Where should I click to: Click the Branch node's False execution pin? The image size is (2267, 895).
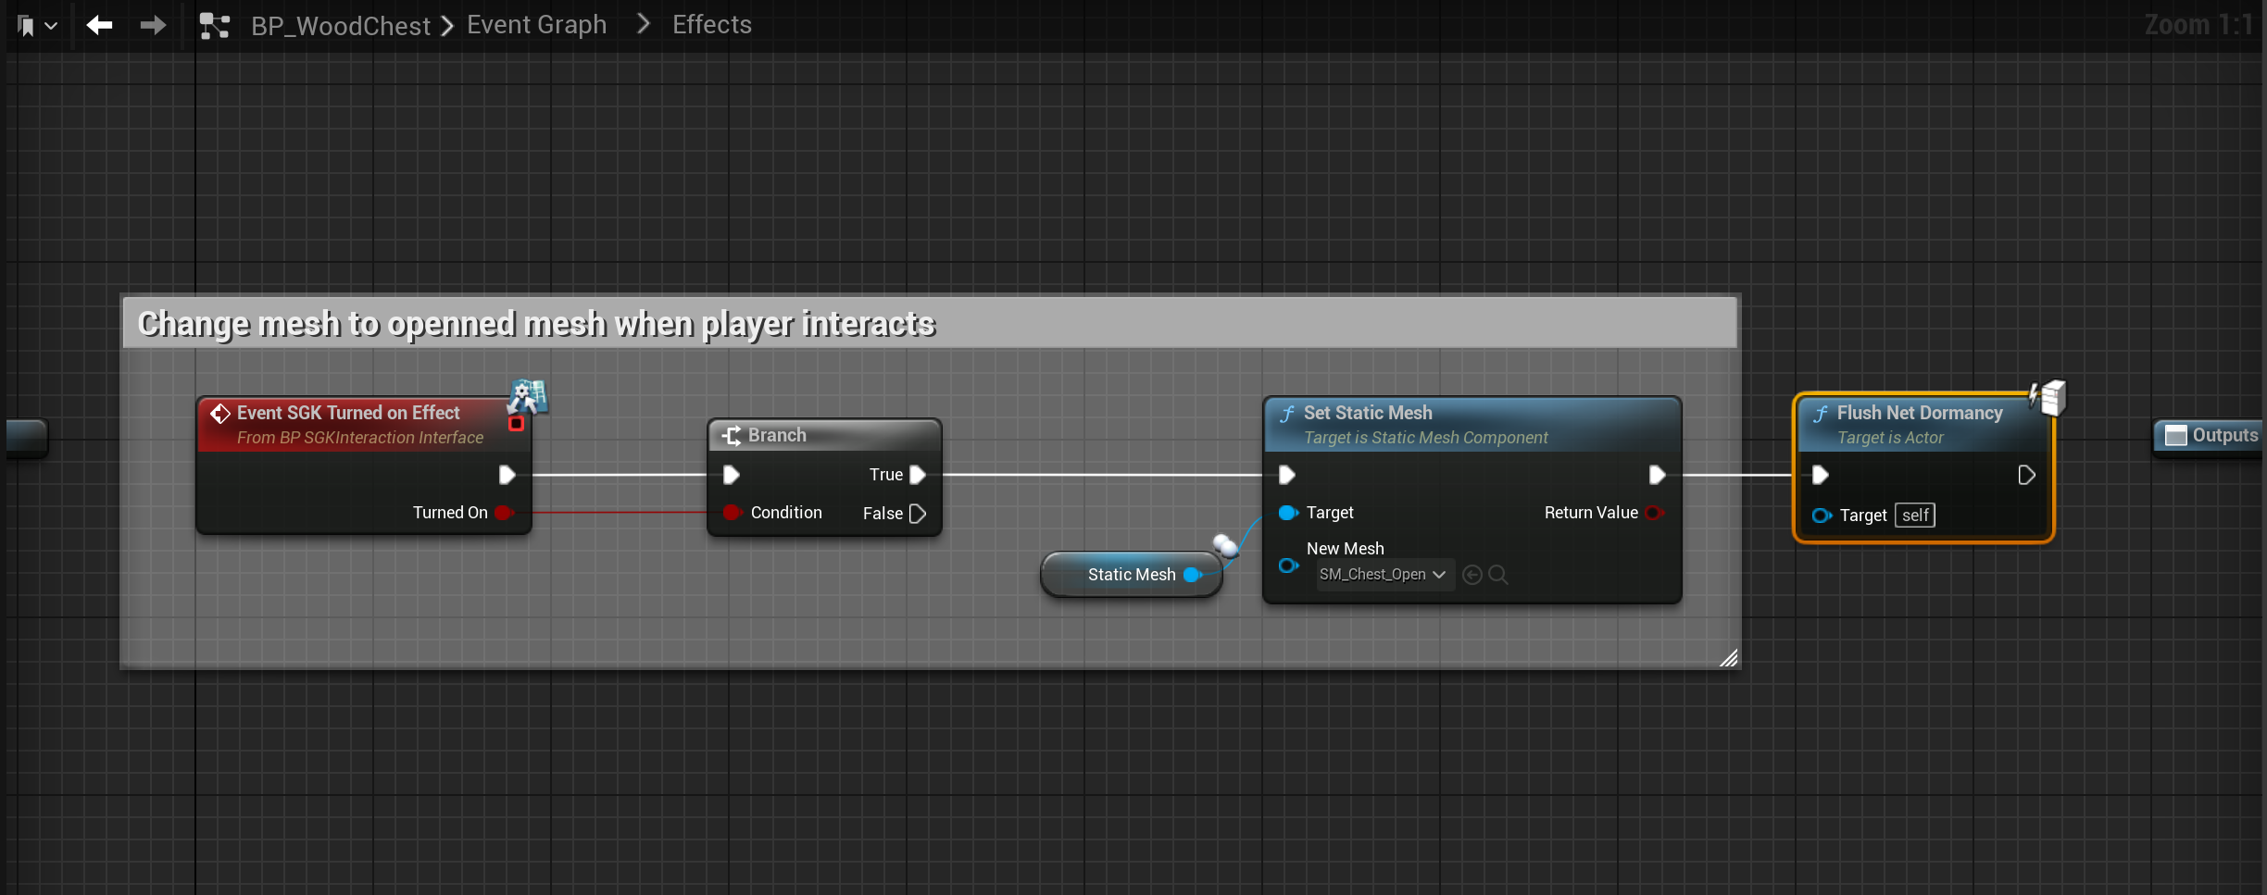[x=918, y=513]
